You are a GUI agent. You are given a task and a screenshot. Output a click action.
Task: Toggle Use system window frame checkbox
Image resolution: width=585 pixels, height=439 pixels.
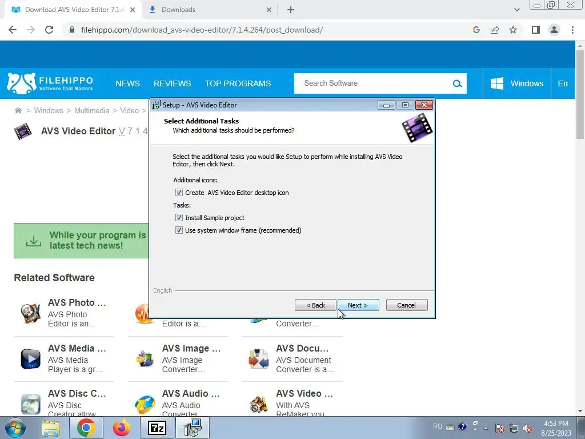pos(179,230)
